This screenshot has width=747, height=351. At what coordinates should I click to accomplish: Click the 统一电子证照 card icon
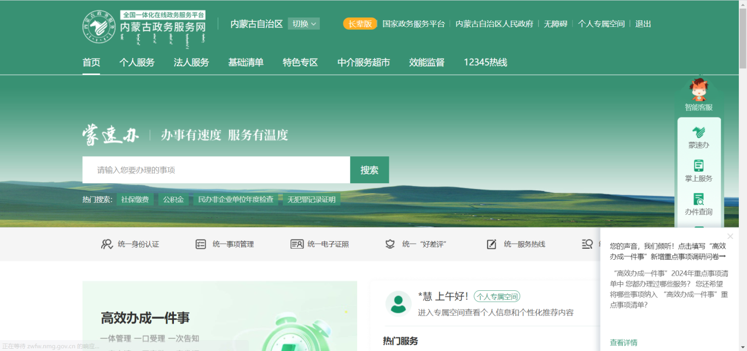297,244
